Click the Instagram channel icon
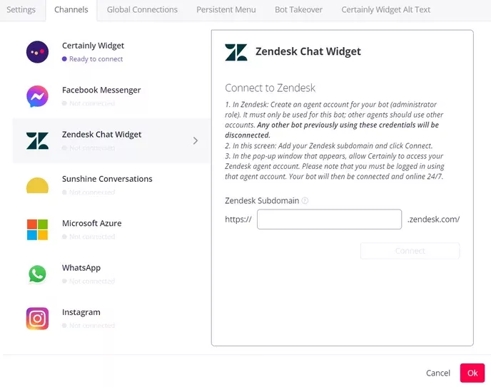 [x=37, y=318]
